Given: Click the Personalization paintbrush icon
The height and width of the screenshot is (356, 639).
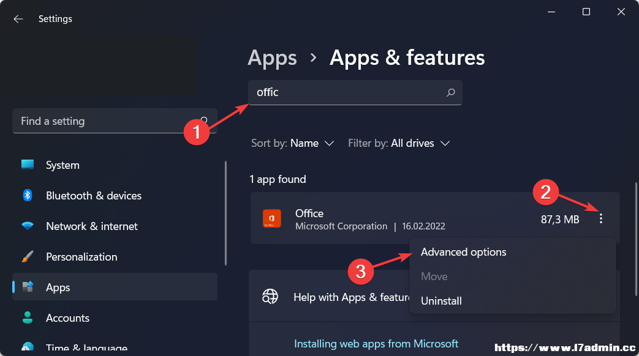Looking at the screenshot, I should pyautogui.click(x=28, y=256).
